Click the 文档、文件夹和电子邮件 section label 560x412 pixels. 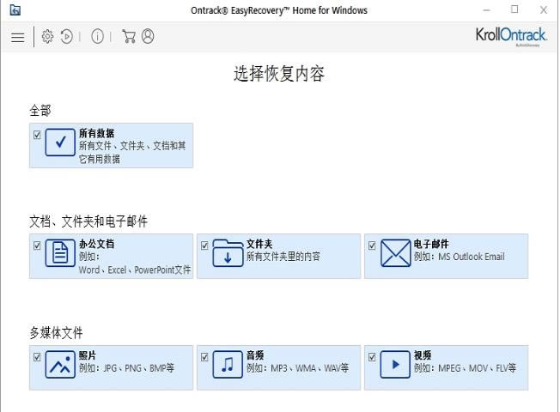click(x=88, y=221)
